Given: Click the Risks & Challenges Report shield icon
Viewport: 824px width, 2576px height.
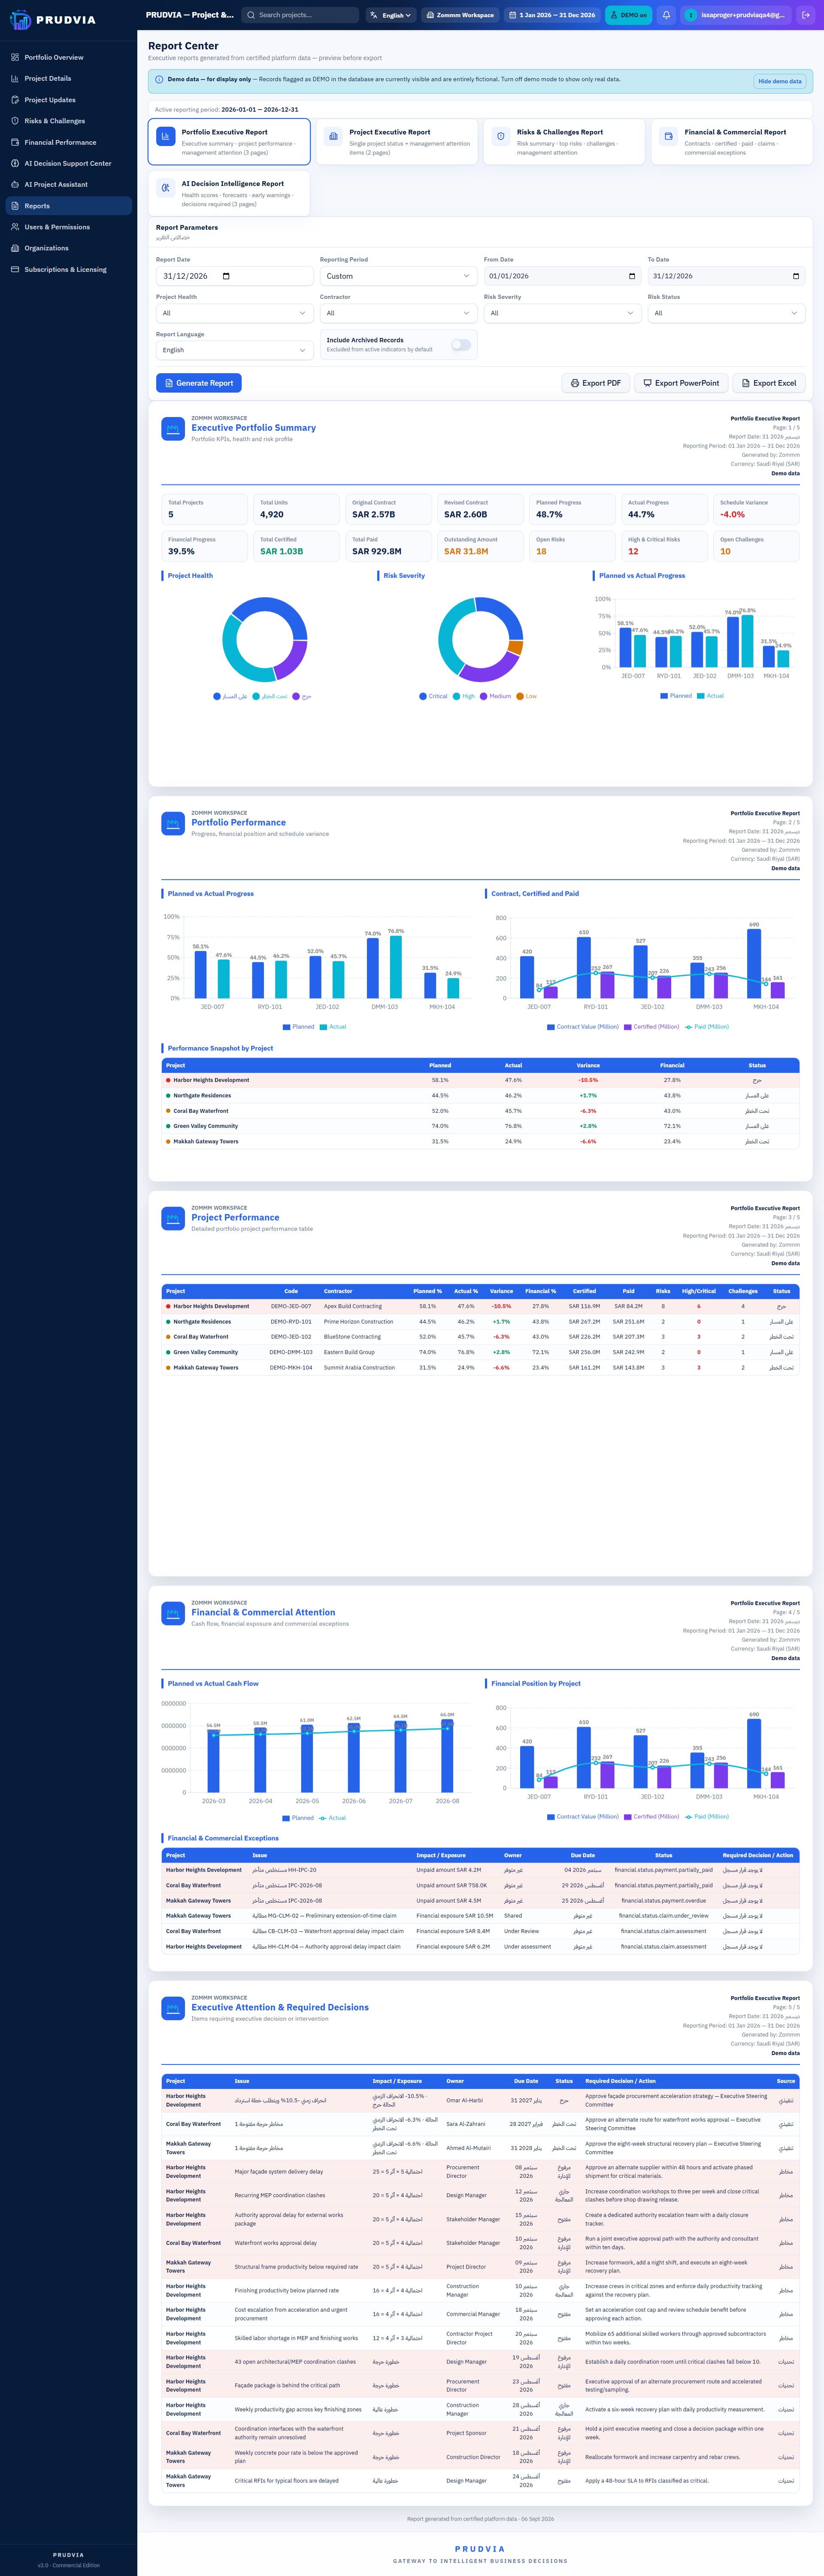Looking at the screenshot, I should tap(501, 136).
